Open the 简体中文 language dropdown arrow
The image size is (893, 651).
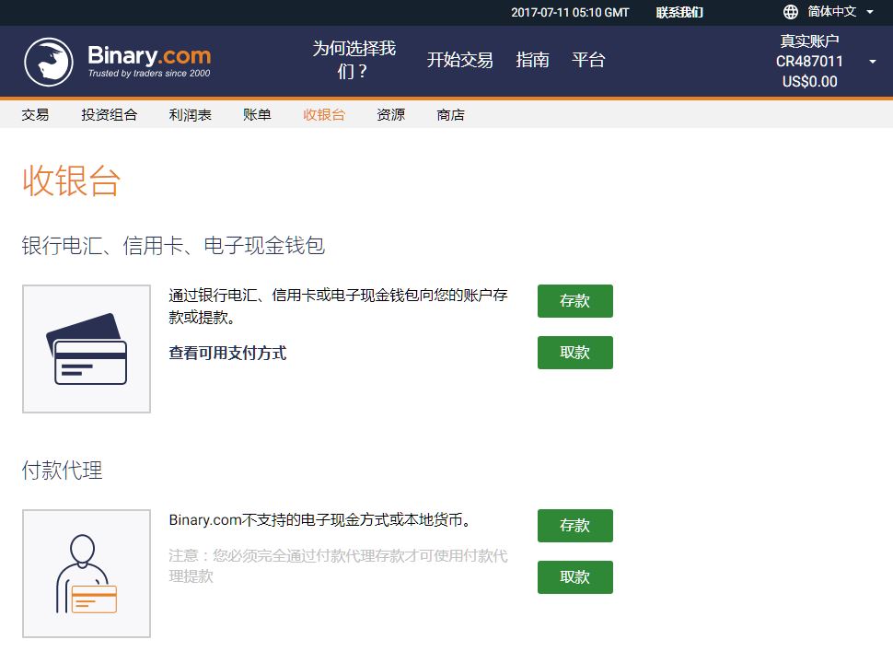coord(870,12)
